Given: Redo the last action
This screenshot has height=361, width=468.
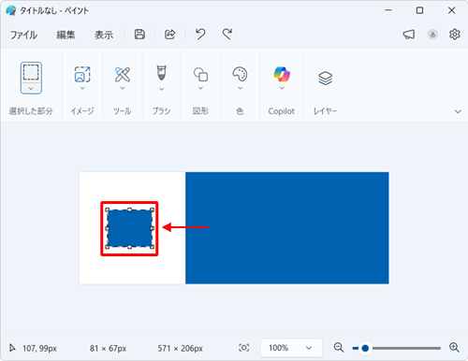Looking at the screenshot, I should (227, 34).
